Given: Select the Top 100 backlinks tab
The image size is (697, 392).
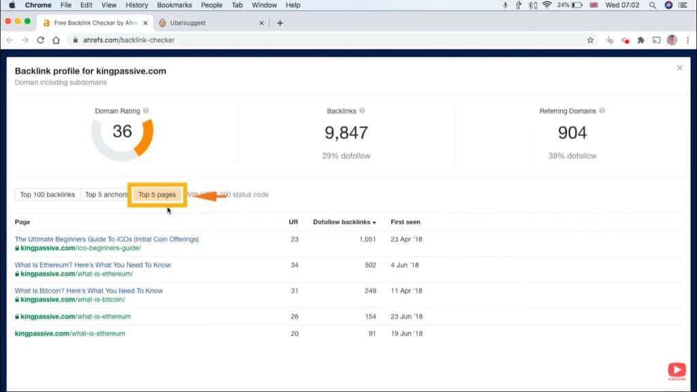Looking at the screenshot, I should [48, 195].
